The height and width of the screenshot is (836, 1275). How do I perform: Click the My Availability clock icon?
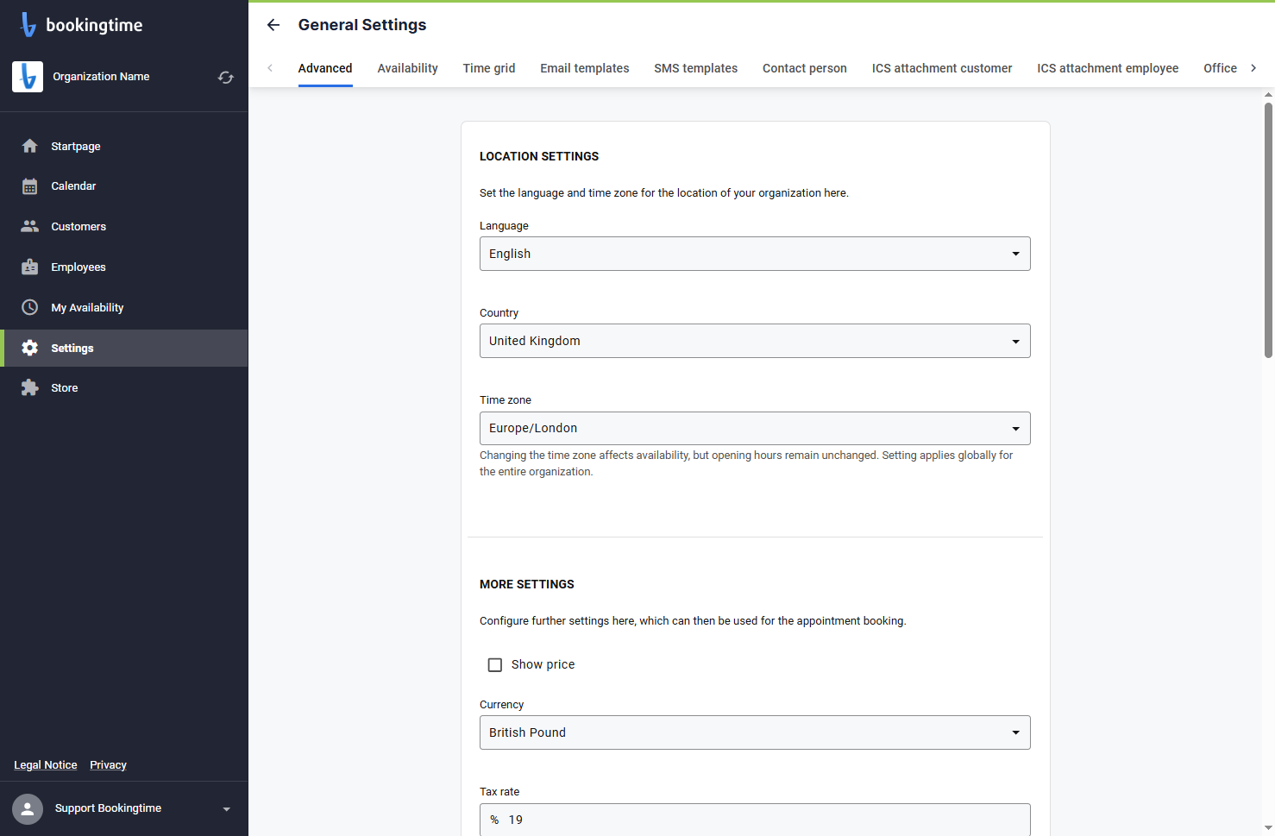(x=30, y=307)
